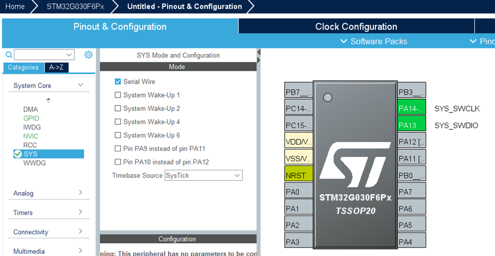Expand the Analog category
This screenshot has width=495, height=256.
click(x=80, y=192)
